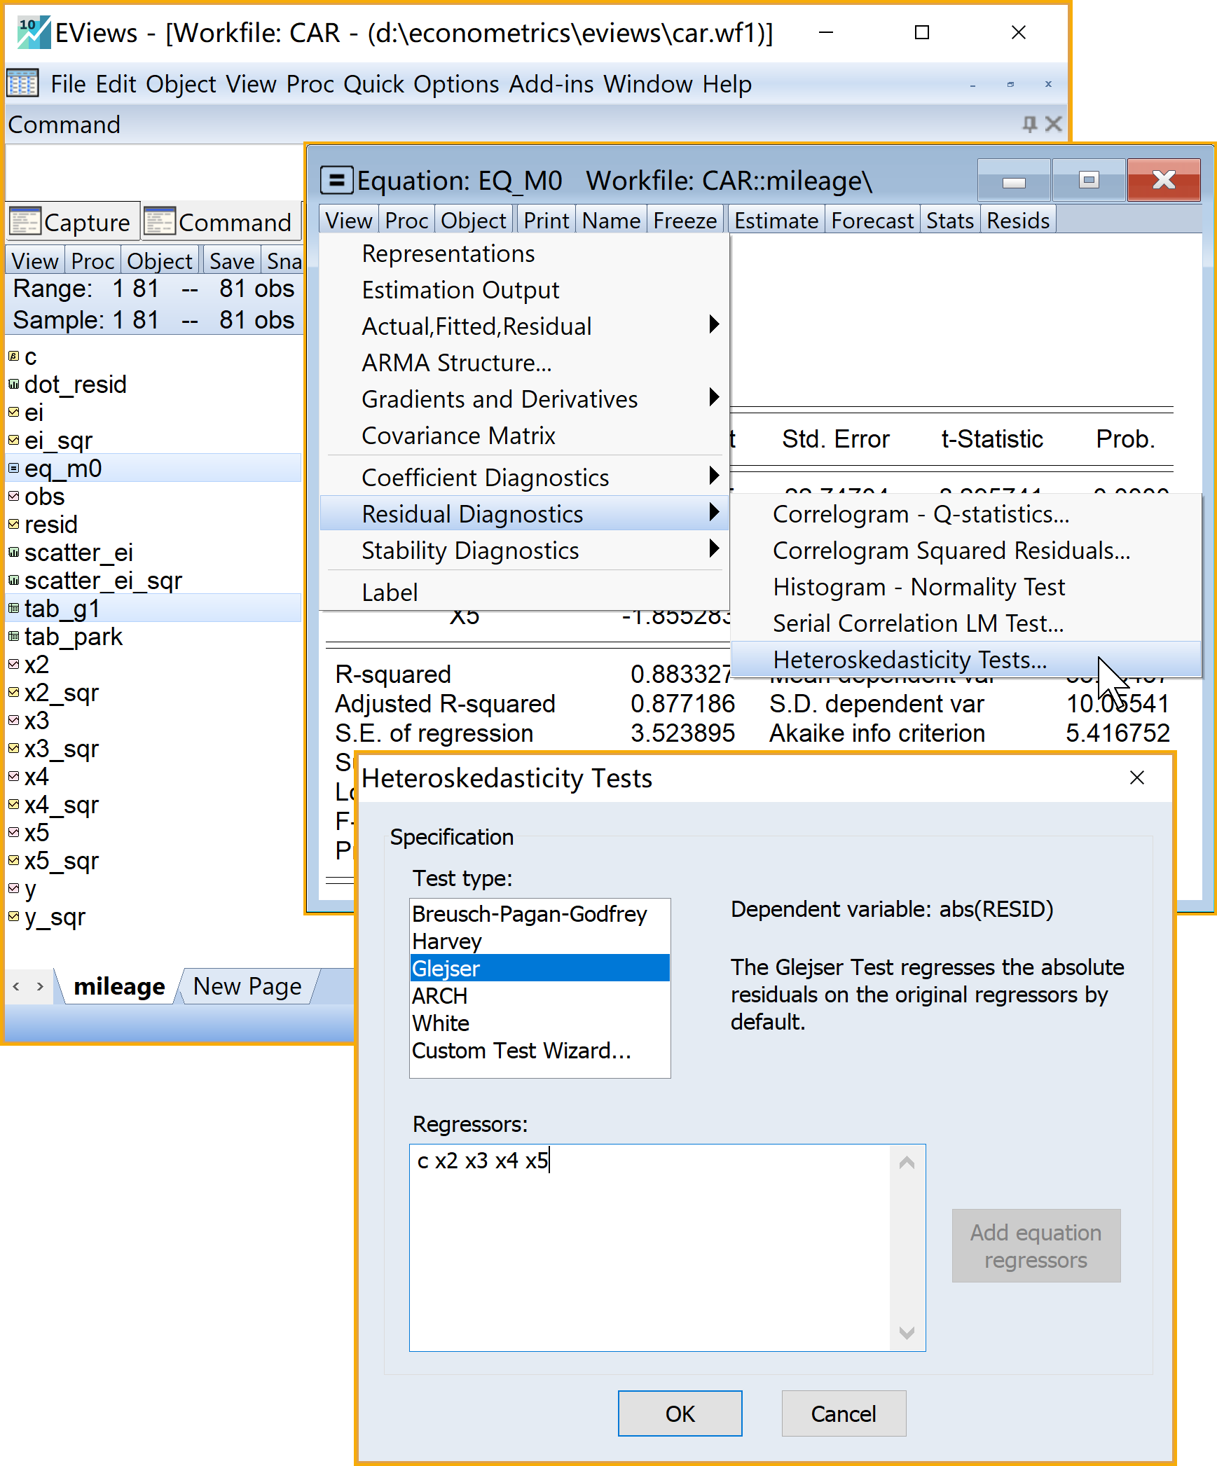This screenshot has height=1466, width=1217.
Task: Choose Breusch-Pagan-Godfrey test type
Action: click(x=529, y=913)
